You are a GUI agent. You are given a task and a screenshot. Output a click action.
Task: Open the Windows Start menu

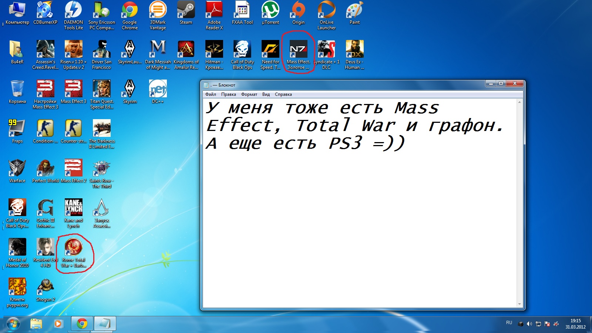(x=13, y=324)
